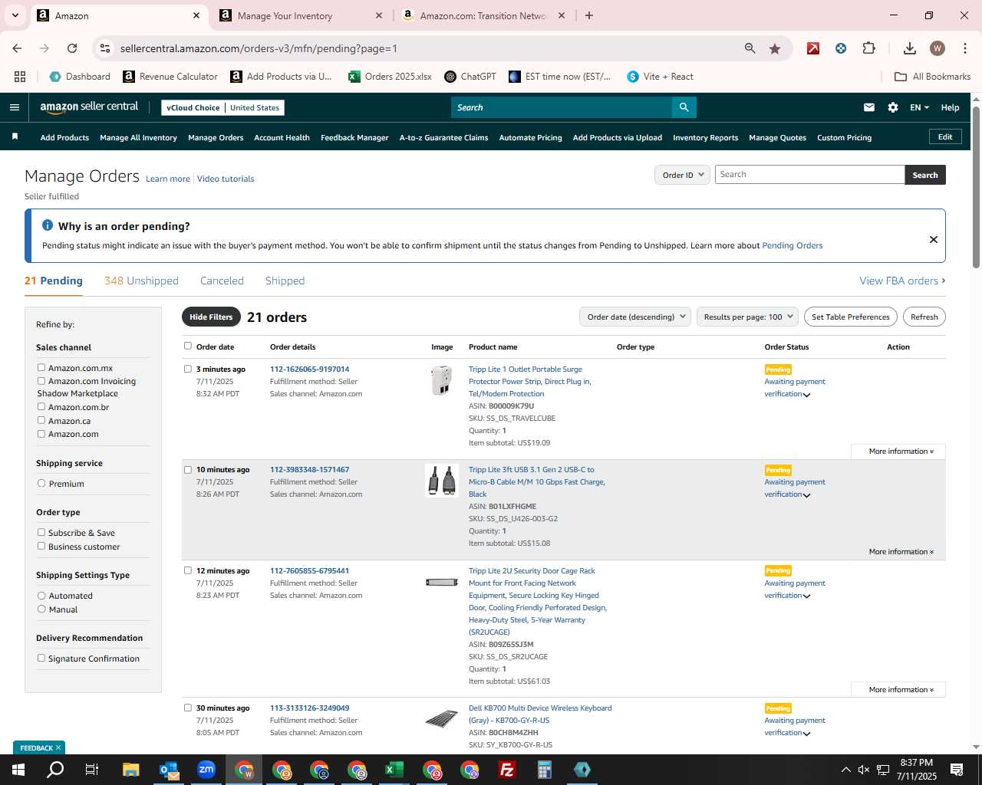This screenshot has width=982, height=785.
Task: Open the Video tutorials link
Action: 226,179
